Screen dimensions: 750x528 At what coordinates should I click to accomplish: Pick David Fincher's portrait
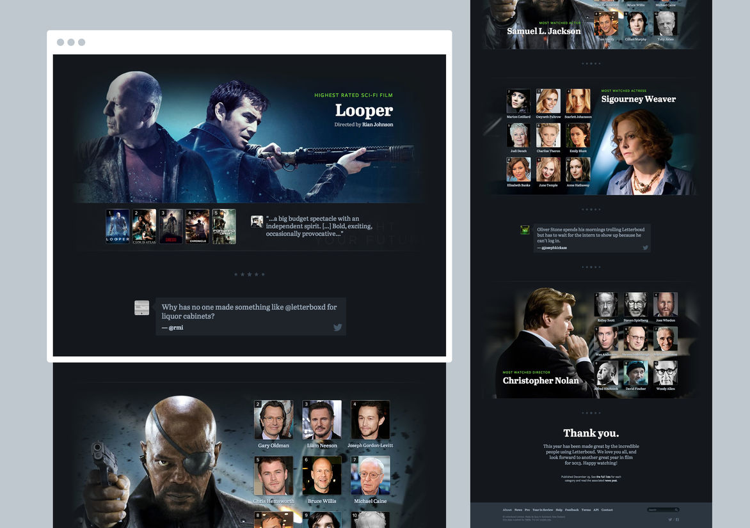635,373
